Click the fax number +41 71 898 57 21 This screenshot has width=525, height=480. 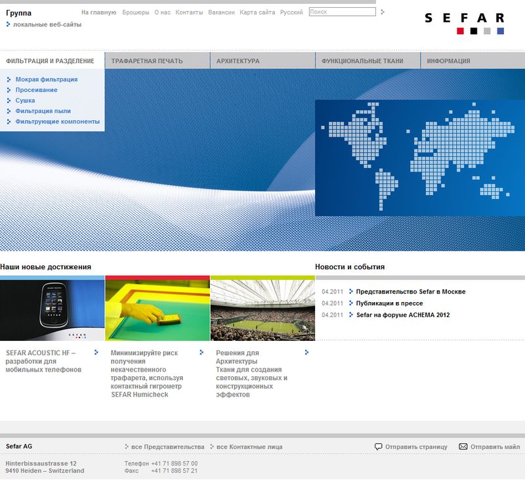click(175, 471)
